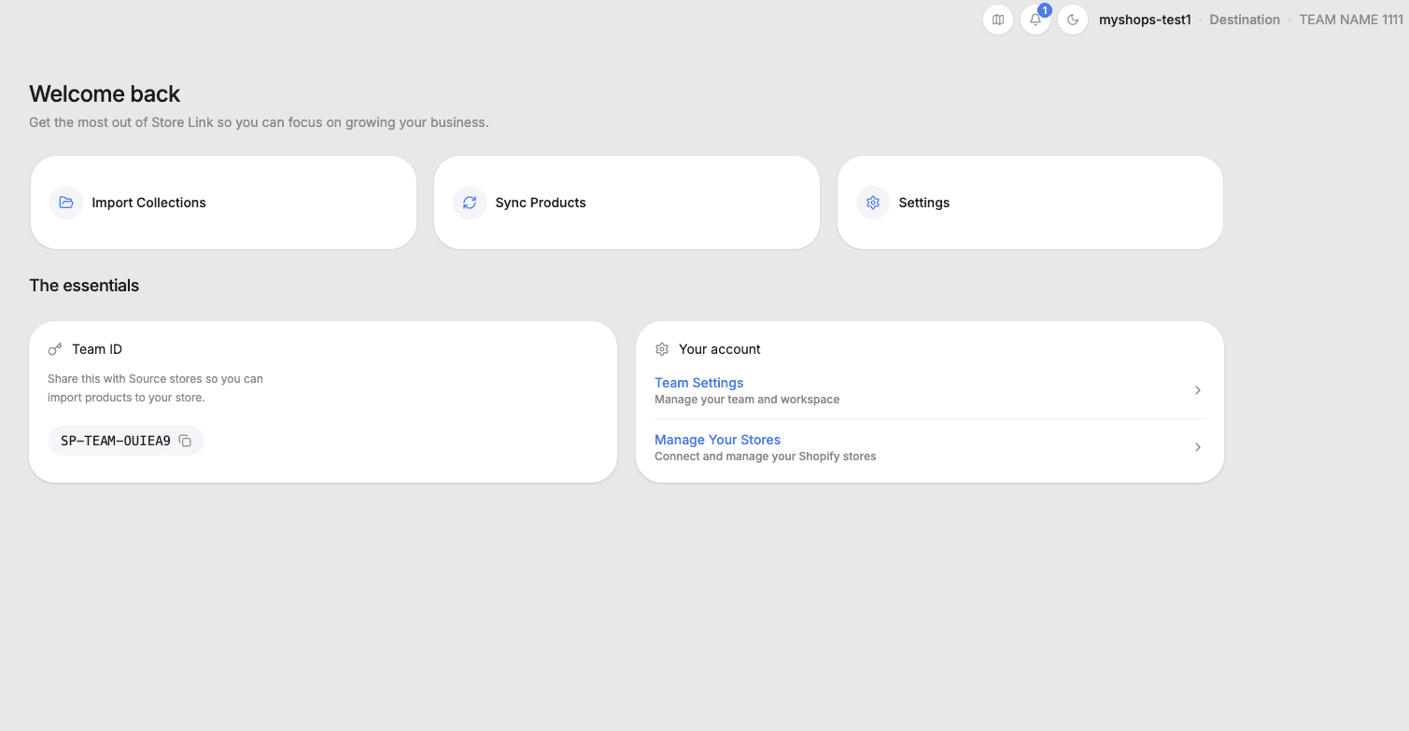Viewport: 1409px width, 731px height.
Task: Toggle dark mode moon icon
Action: 1073,20
